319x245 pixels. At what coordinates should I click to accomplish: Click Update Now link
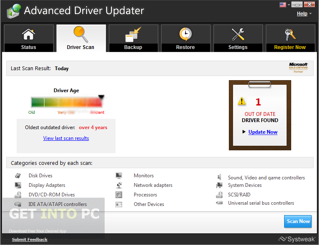click(x=263, y=132)
